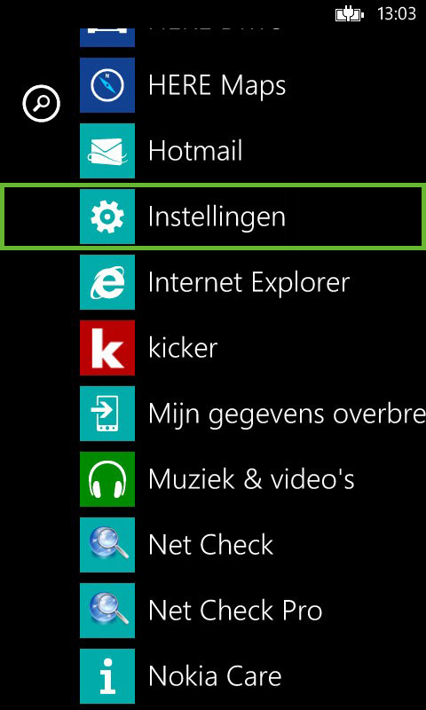The height and width of the screenshot is (710, 426).
Task: Choose the Nokia Care label
Action: click(215, 676)
